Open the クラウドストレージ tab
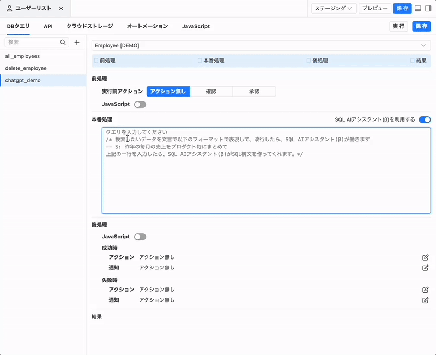The height and width of the screenshot is (355, 436). (90, 26)
